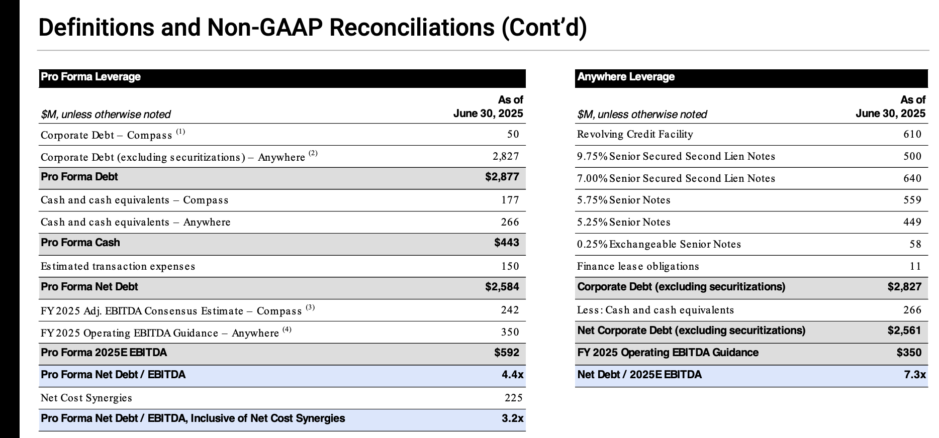Viewport: 939px width, 438px height.
Task: Click the 3.2x leverage ratio with synergies
Action: click(x=512, y=418)
